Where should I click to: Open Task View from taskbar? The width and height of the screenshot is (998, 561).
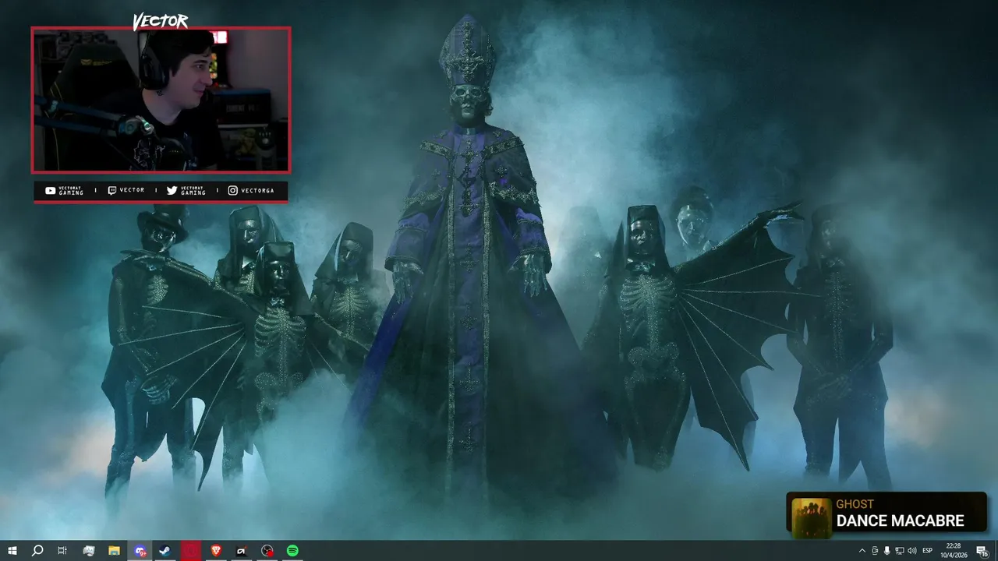pyautogui.click(x=62, y=551)
